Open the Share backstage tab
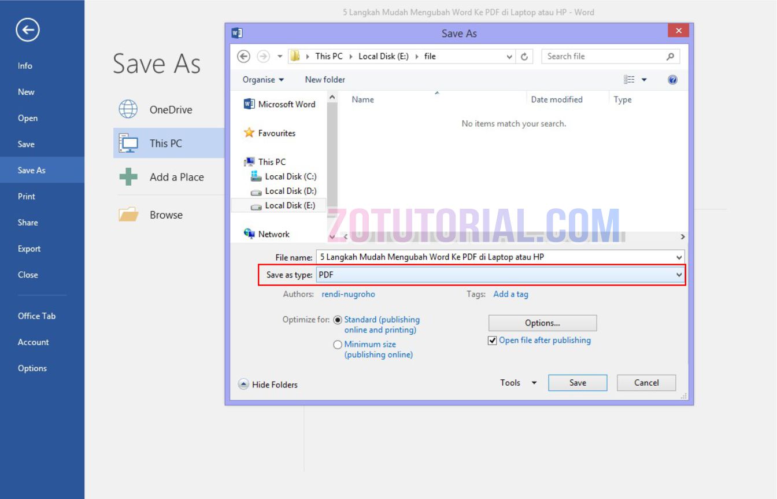Viewport: 777px width, 499px height. click(x=42, y=223)
